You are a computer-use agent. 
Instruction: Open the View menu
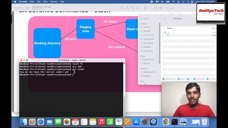coord(45,1)
